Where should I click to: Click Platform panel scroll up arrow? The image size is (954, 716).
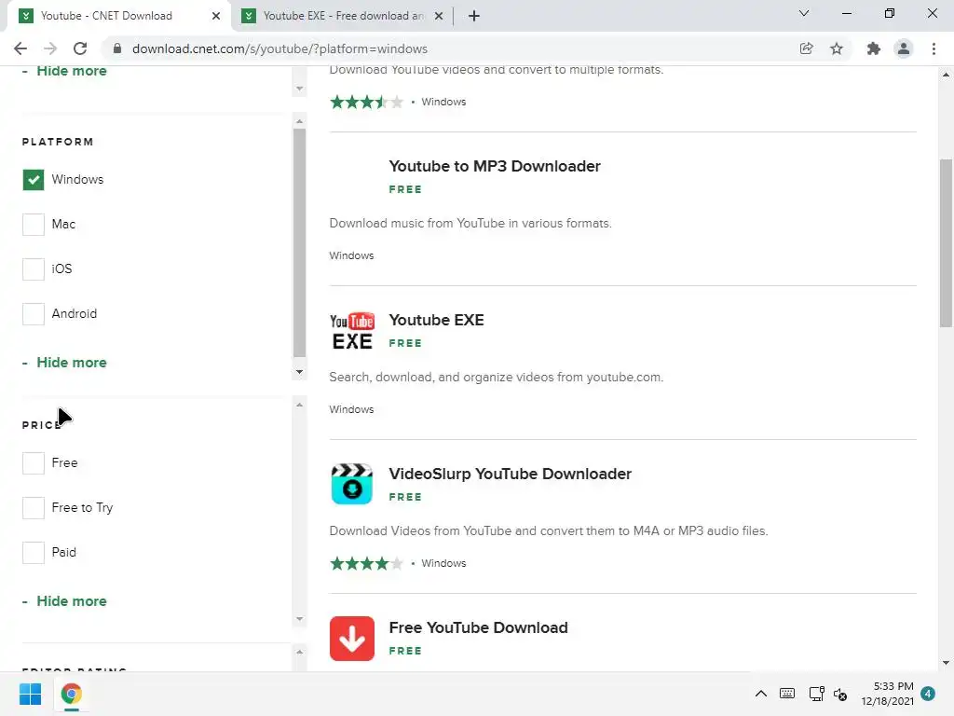click(x=299, y=121)
